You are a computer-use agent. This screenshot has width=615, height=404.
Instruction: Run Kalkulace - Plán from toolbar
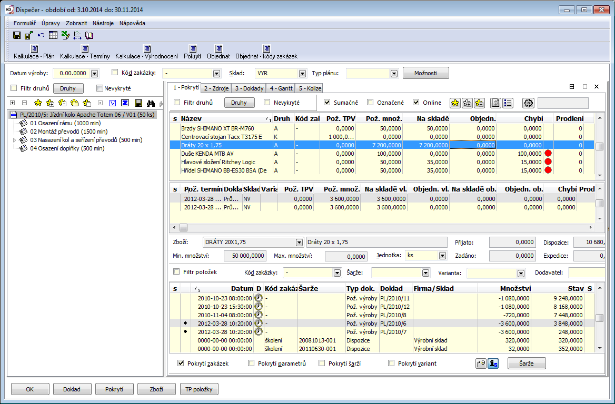(x=34, y=52)
